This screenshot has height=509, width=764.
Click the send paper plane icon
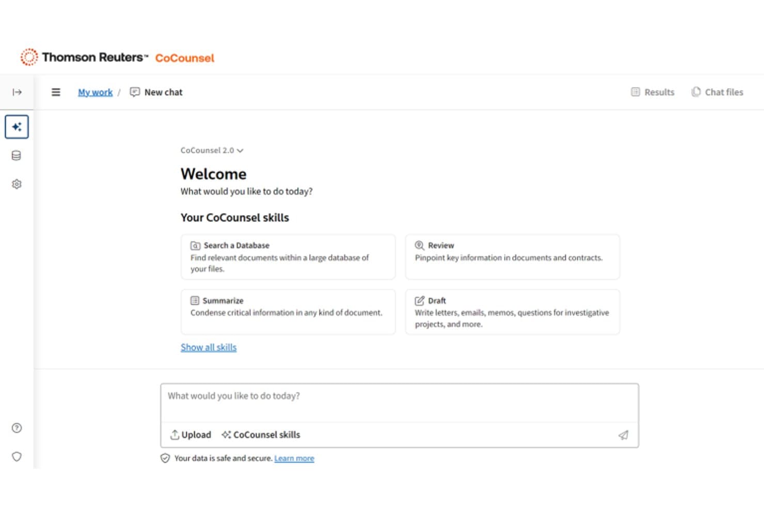[624, 435]
